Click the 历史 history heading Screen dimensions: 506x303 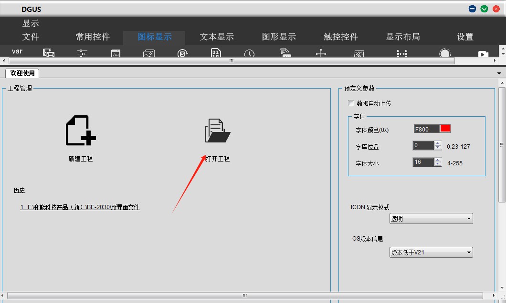click(x=20, y=190)
